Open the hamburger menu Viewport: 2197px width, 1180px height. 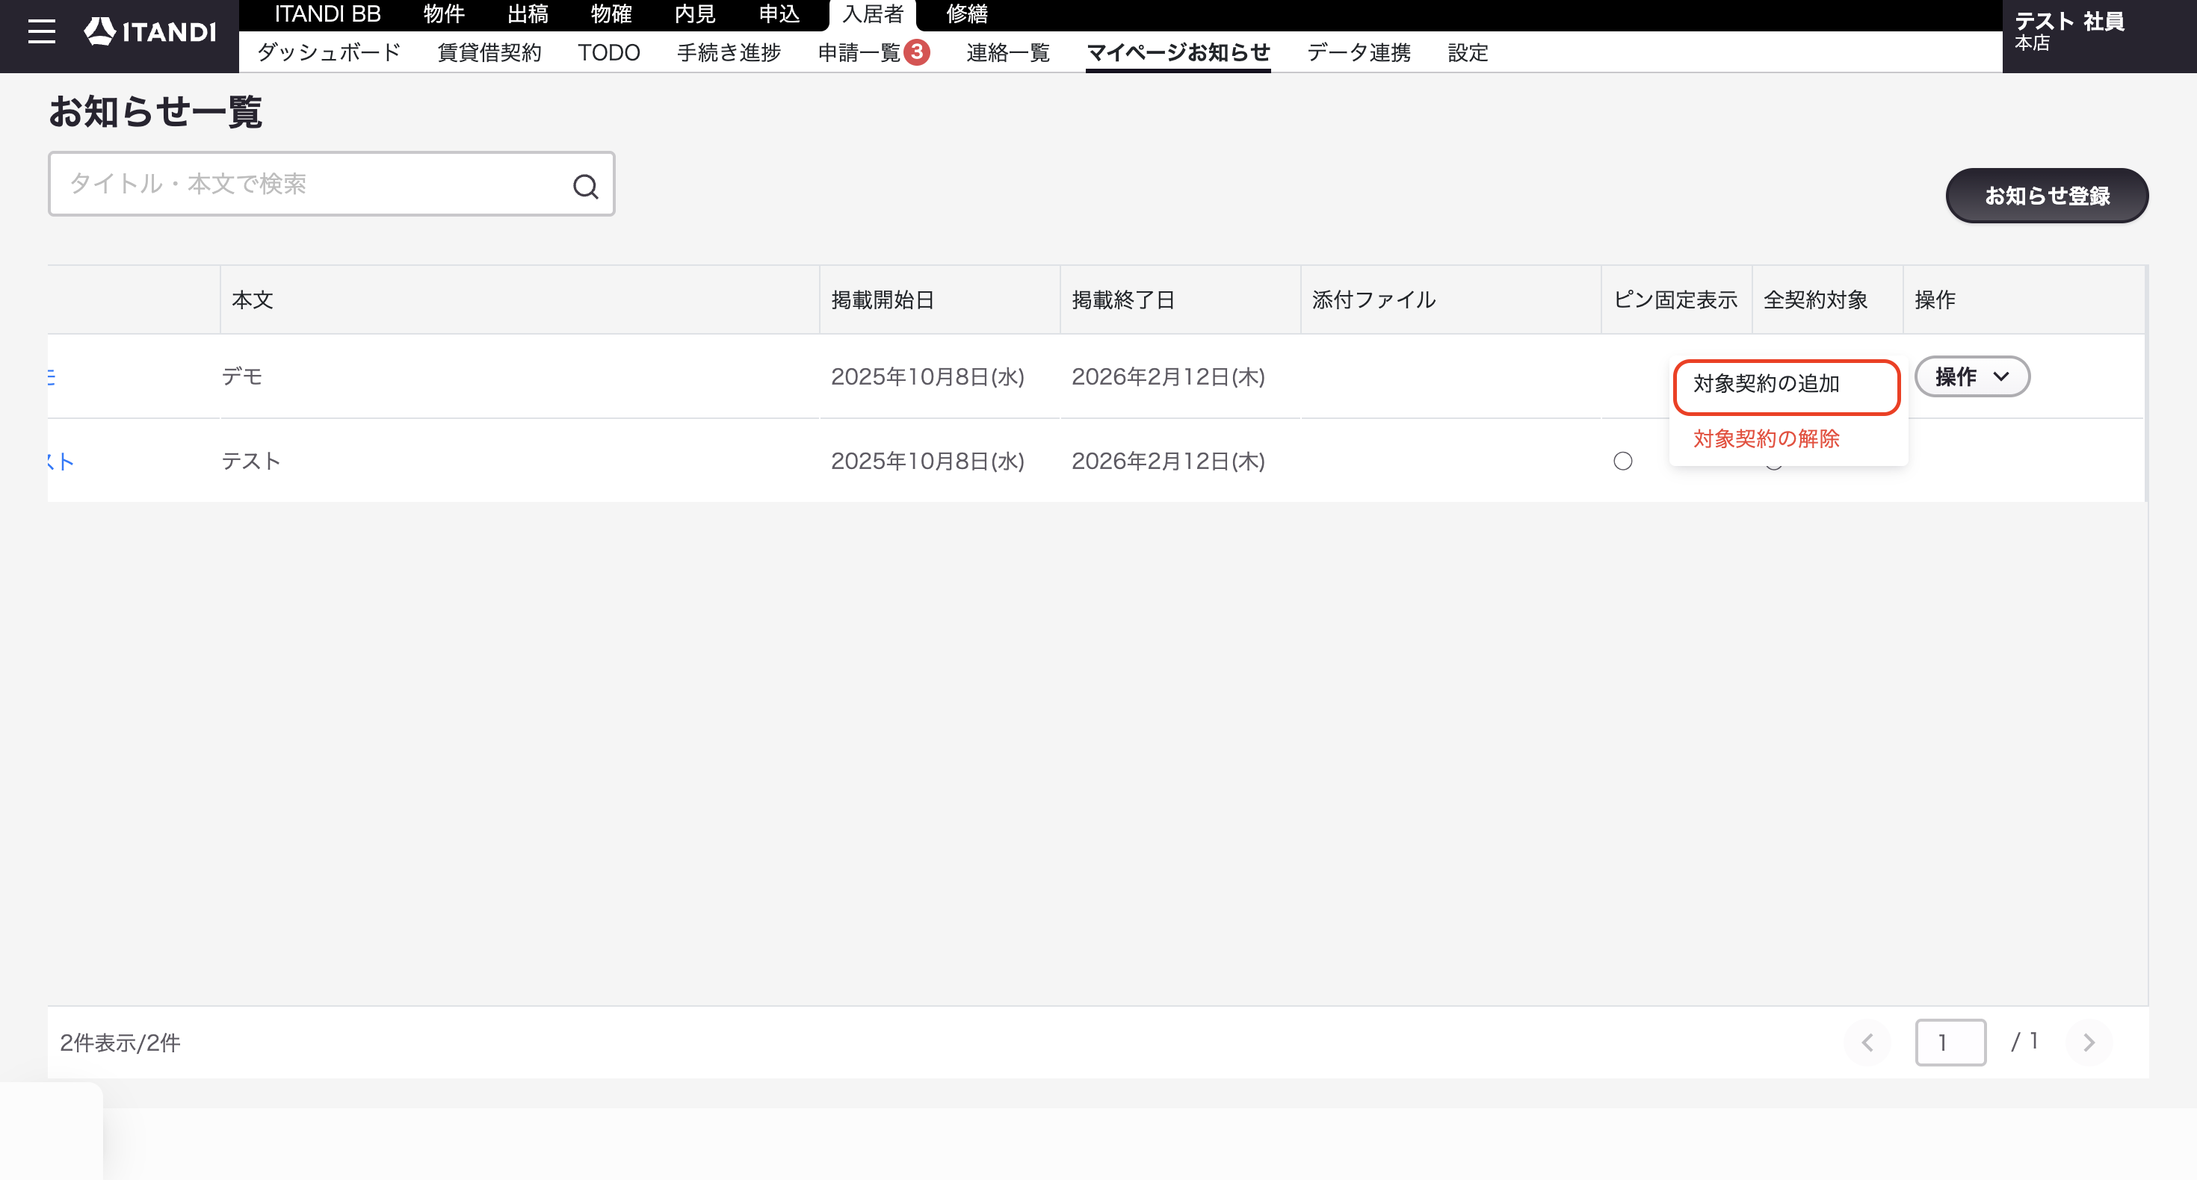(41, 32)
